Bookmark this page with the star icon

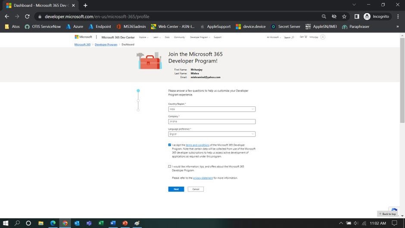tap(344, 16)
